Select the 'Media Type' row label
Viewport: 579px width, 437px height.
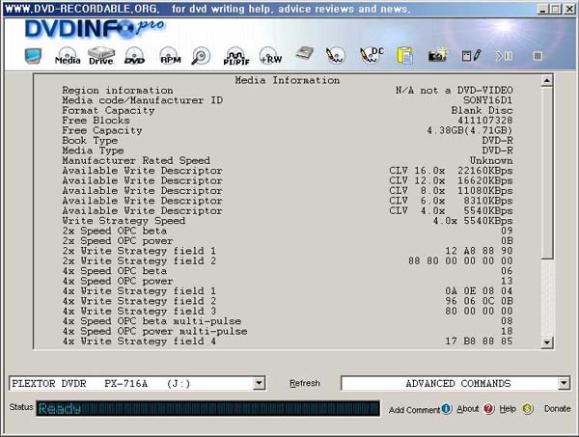(93, 150)
